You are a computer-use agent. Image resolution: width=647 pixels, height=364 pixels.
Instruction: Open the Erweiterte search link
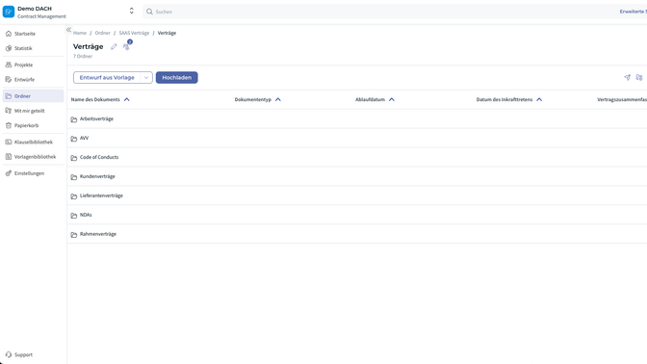pyautogui.click(x=633, y=12)
